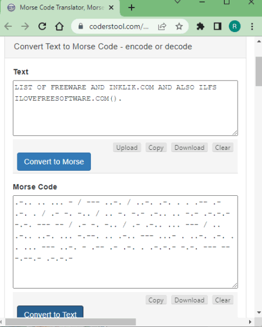Open the Chrome three-dot menu

click(252, 26)
